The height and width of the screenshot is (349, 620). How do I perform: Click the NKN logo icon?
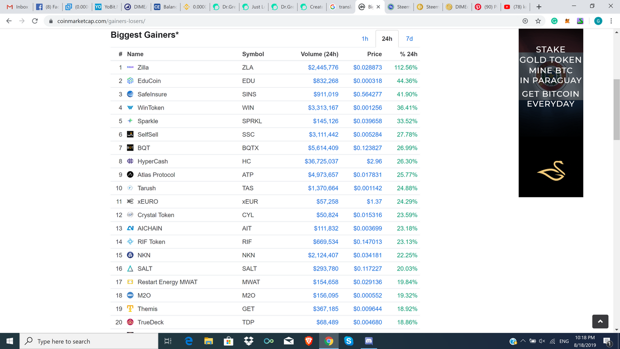[x=130, y=255]
